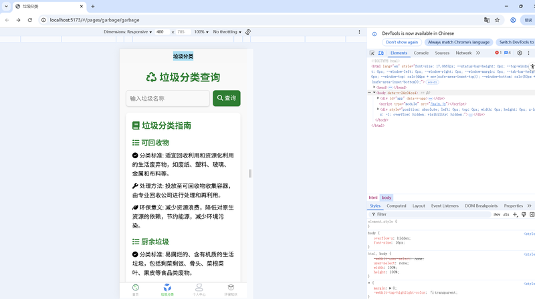
Task: Open the 100% zoom dropdown
Action: pos(201,31)
